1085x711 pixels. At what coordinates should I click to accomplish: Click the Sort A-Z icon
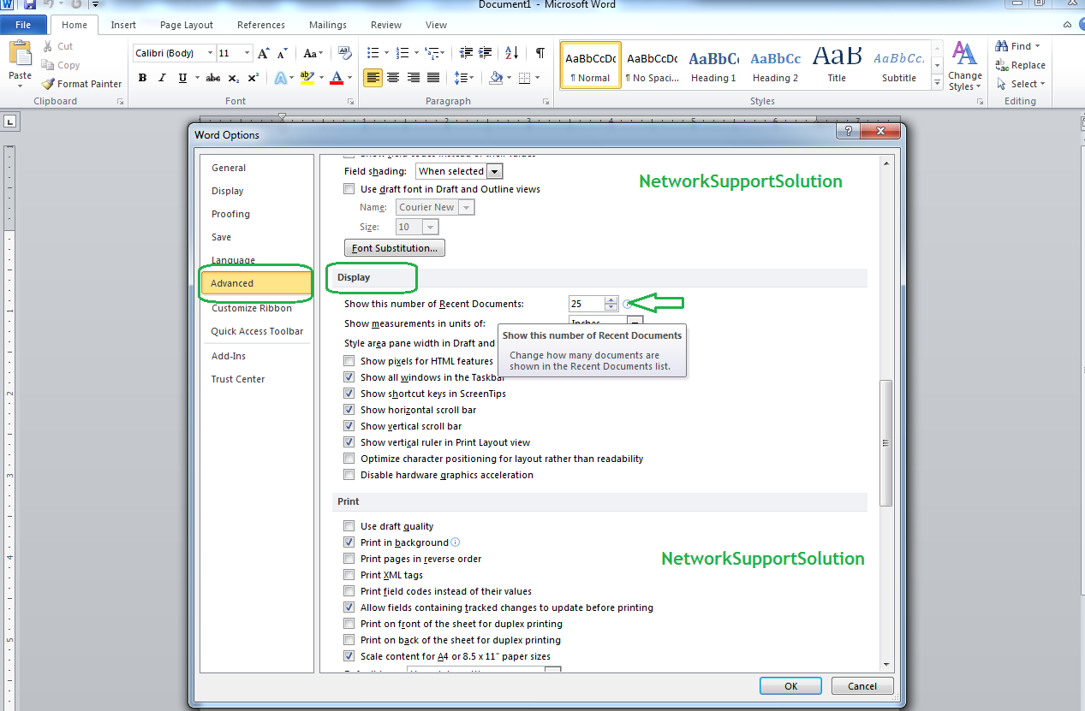pos(511,53)
